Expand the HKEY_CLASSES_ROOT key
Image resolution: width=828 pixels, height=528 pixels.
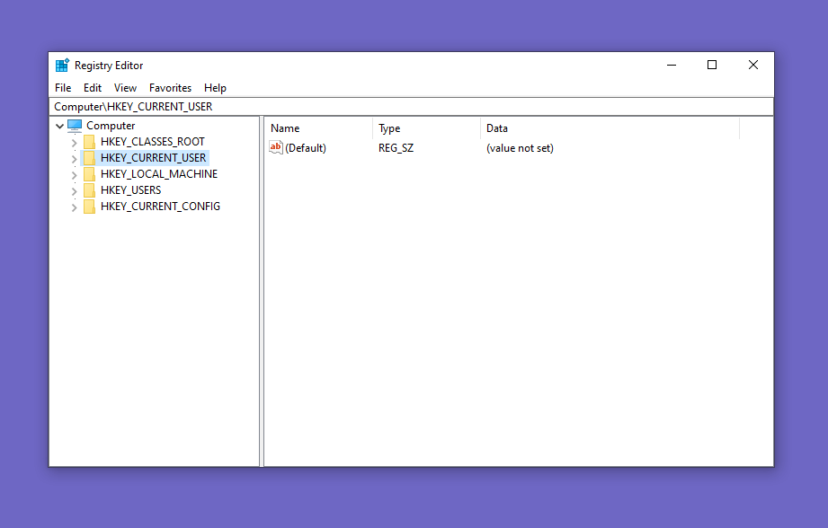(74, 143)
